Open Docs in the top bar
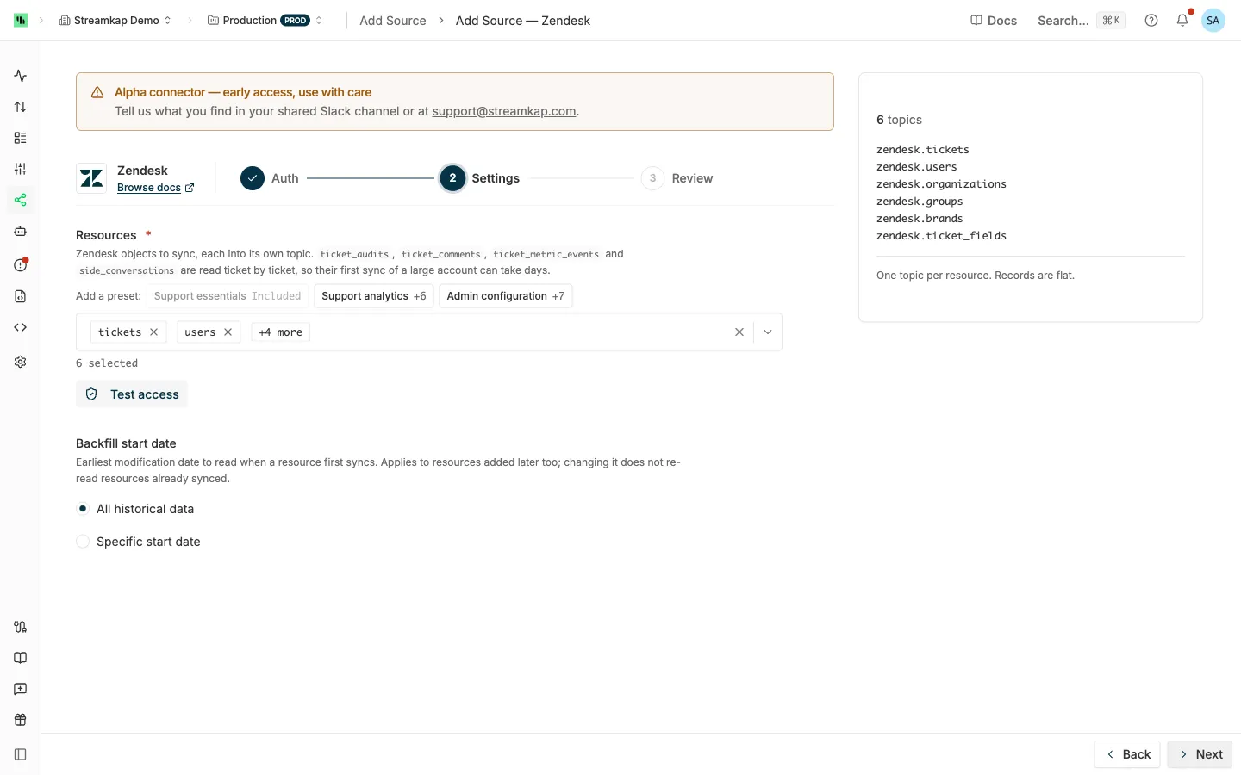This screenshot has height=775, width=1241. coord(994,21)
